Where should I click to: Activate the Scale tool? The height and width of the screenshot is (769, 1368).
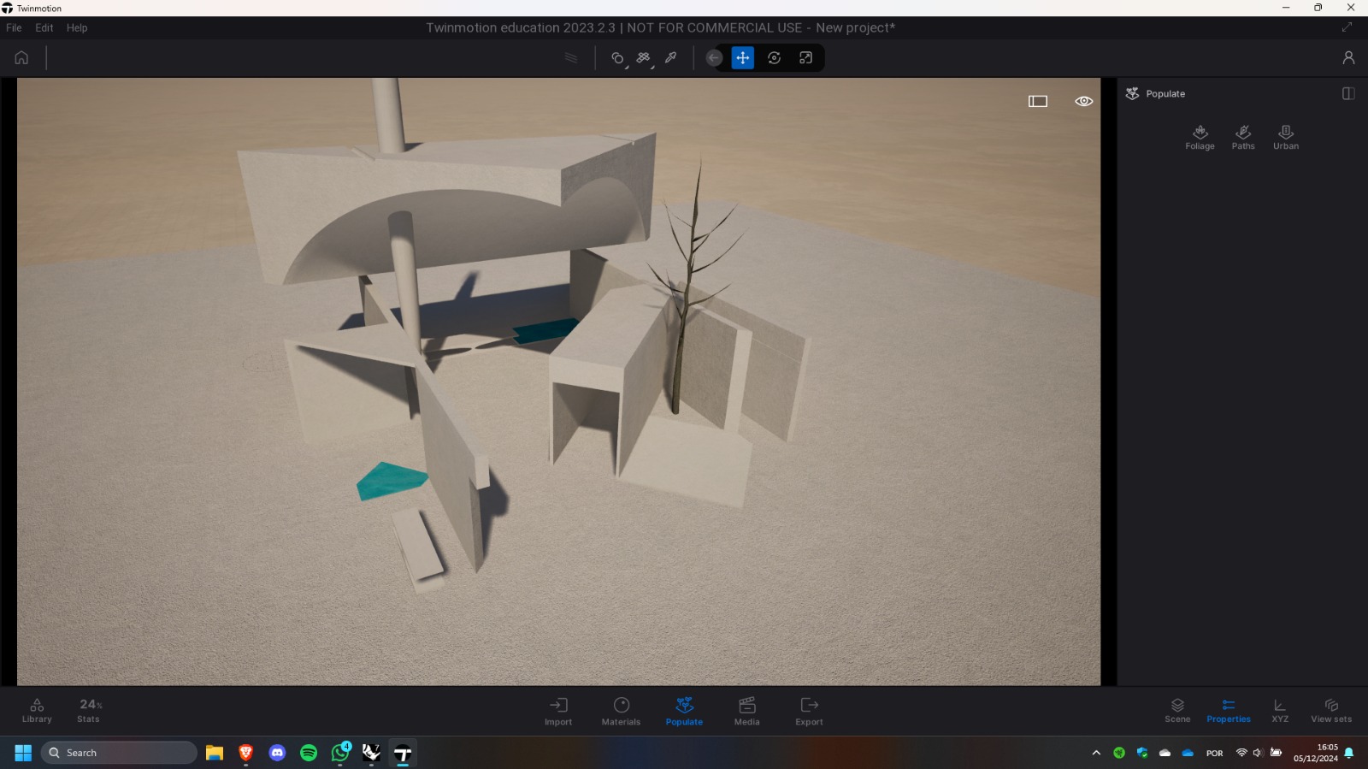[x=805, y=58]
